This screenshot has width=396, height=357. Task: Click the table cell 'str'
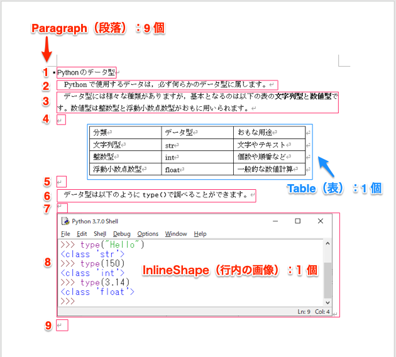(197, 145)
